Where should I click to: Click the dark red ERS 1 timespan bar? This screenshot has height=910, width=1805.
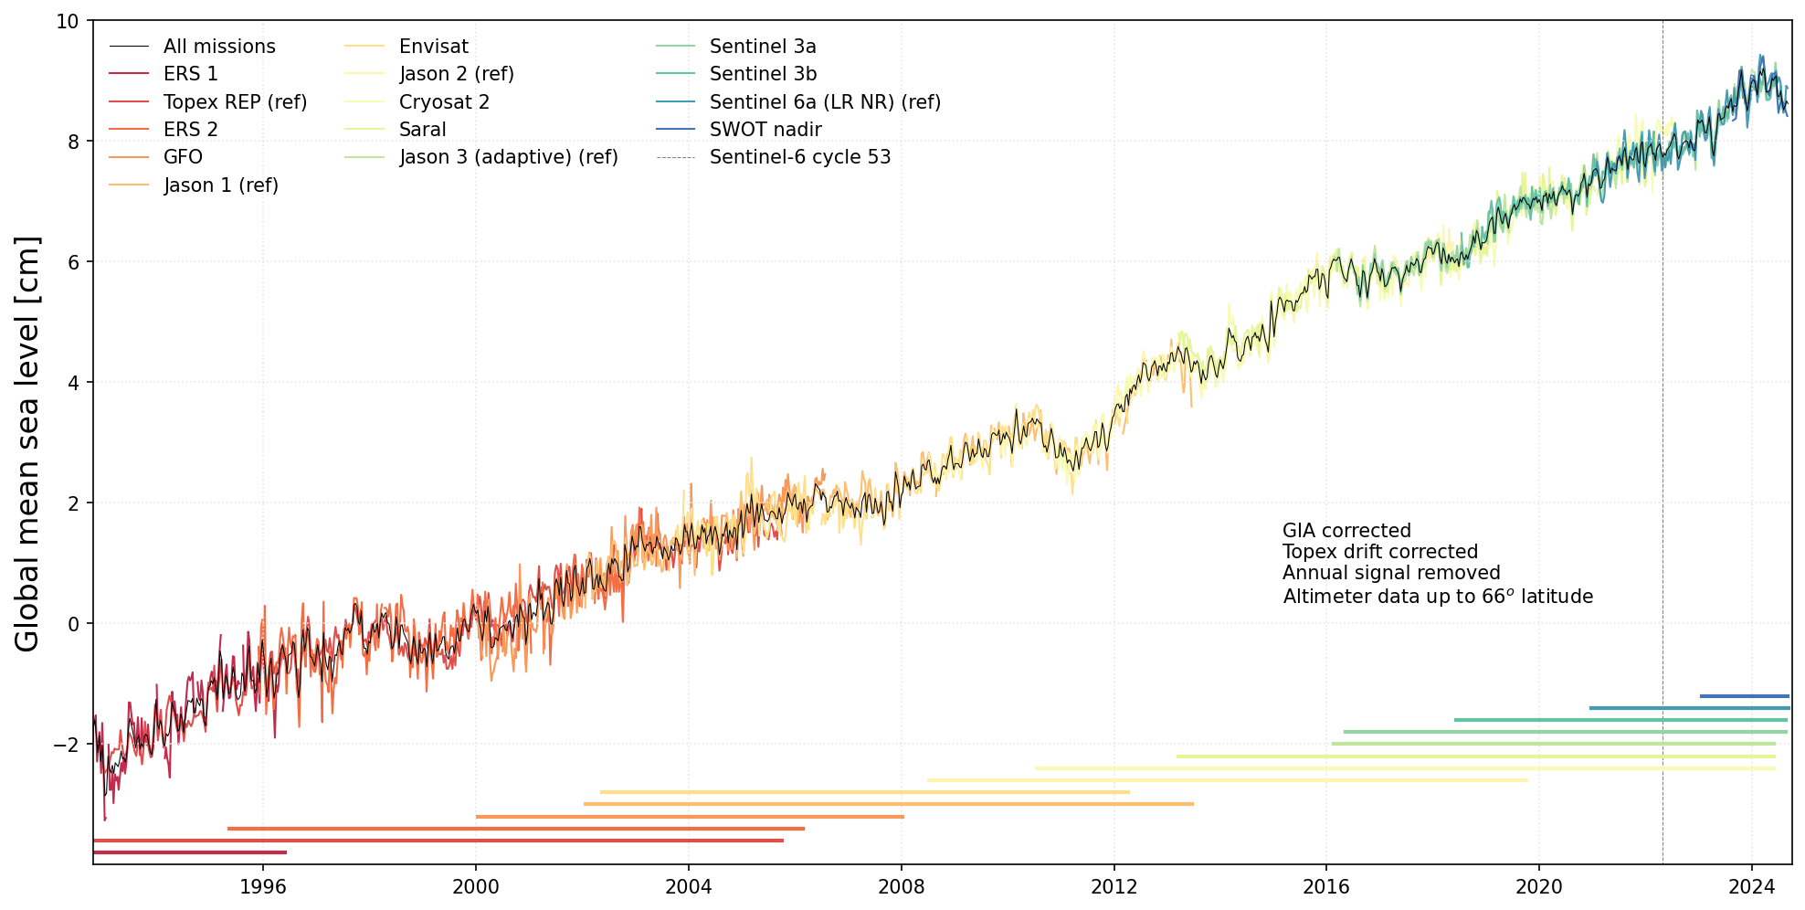[x=190, y=852]
